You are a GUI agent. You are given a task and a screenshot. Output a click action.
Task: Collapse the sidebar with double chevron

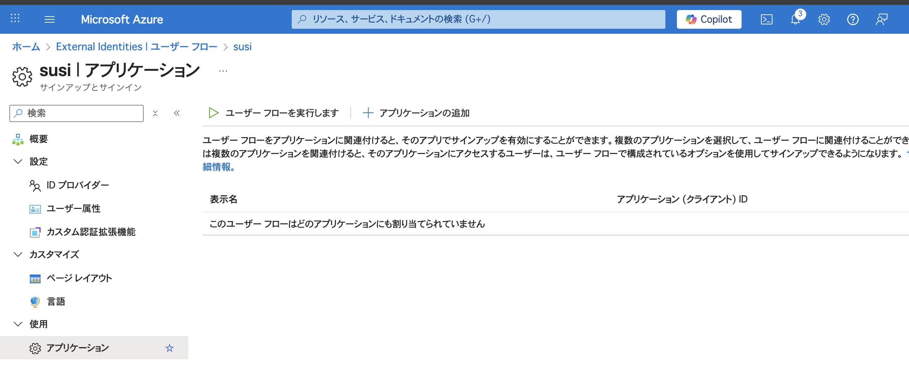[177, 113]
